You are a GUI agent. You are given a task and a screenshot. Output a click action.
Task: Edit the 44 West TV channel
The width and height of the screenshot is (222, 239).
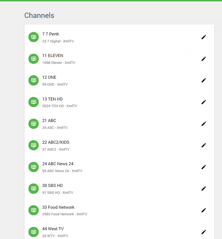[204, 232]
